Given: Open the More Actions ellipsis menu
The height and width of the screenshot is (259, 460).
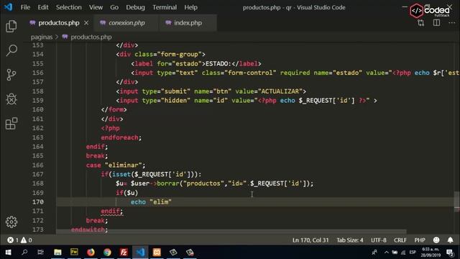Looking at the screenshot, I should [x=451, y=23].
